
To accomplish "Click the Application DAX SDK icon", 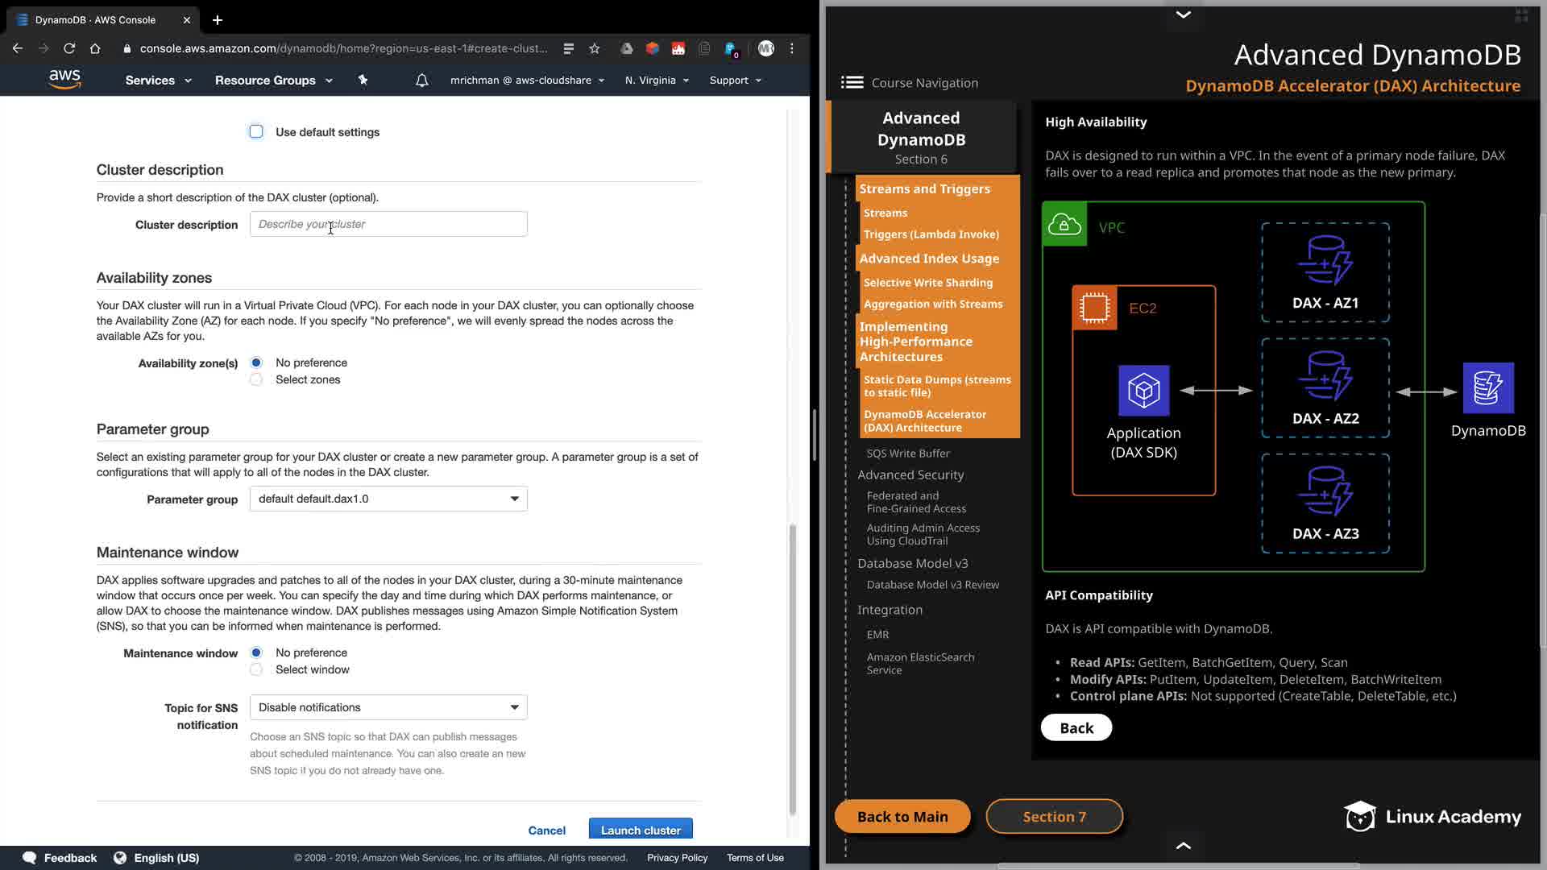I will point(1143,391).
